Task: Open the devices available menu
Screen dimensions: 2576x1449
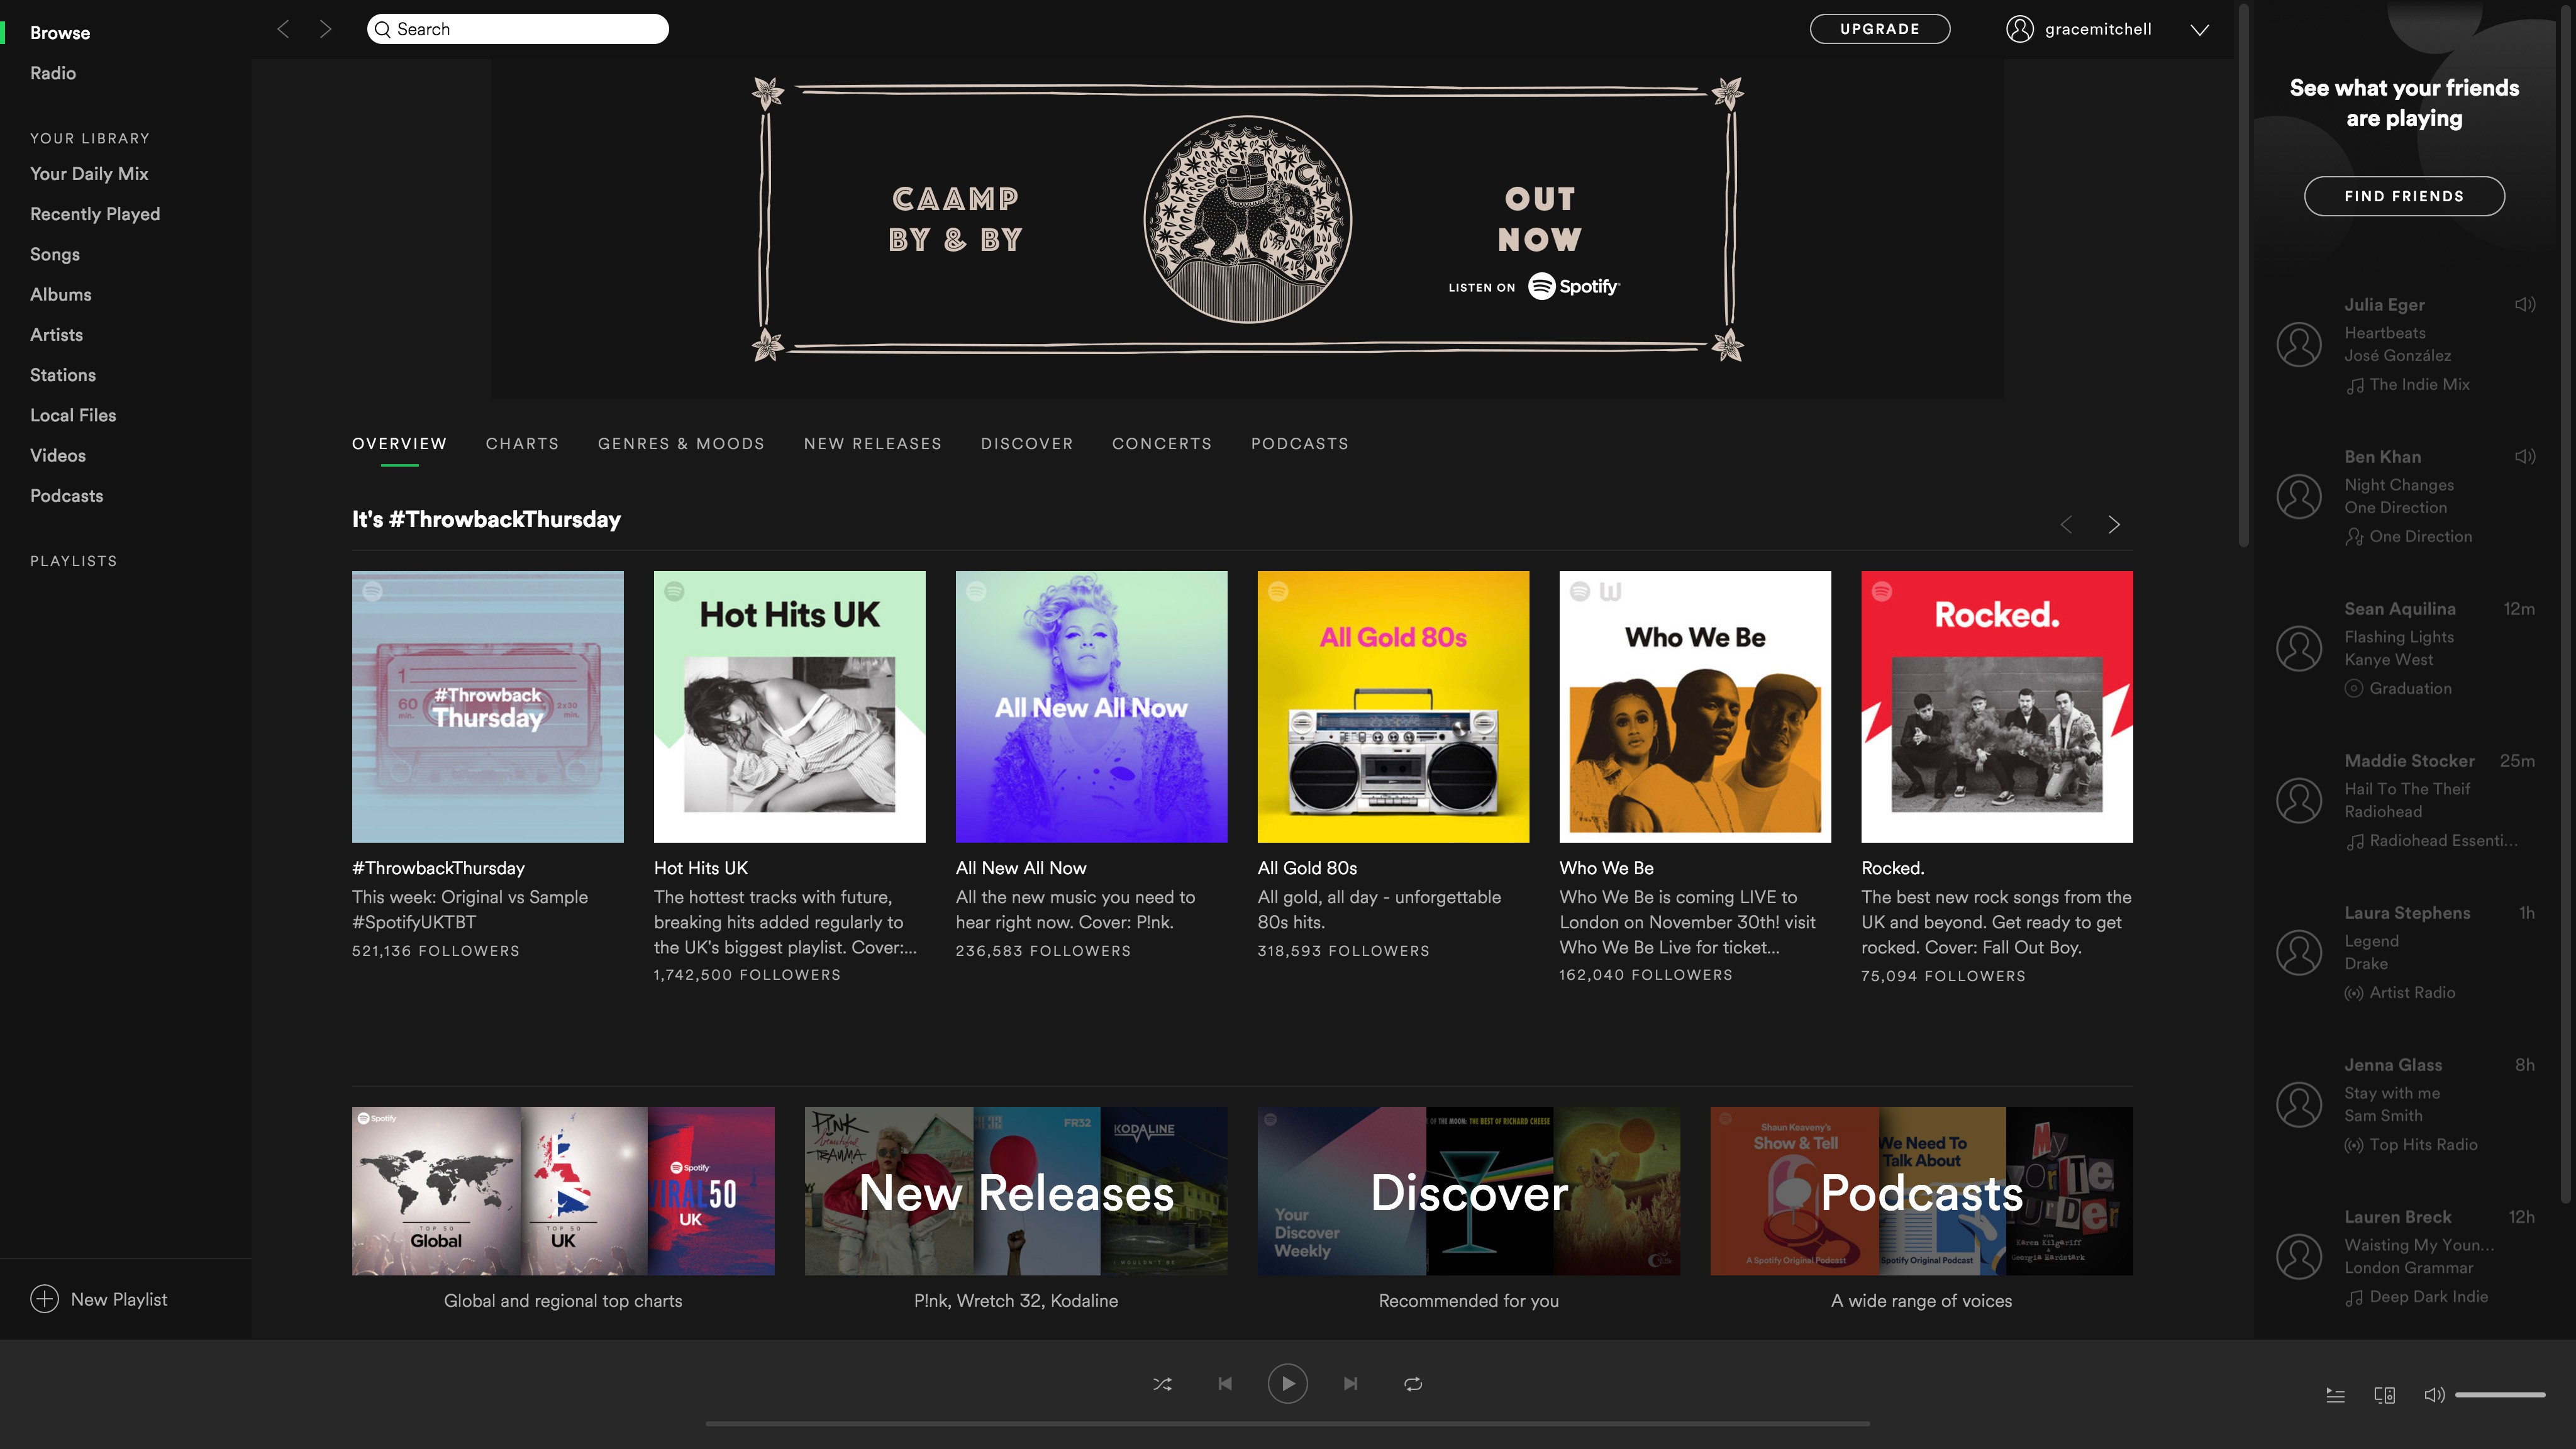Action: pyautogui.click(x=2384, y=1395)
